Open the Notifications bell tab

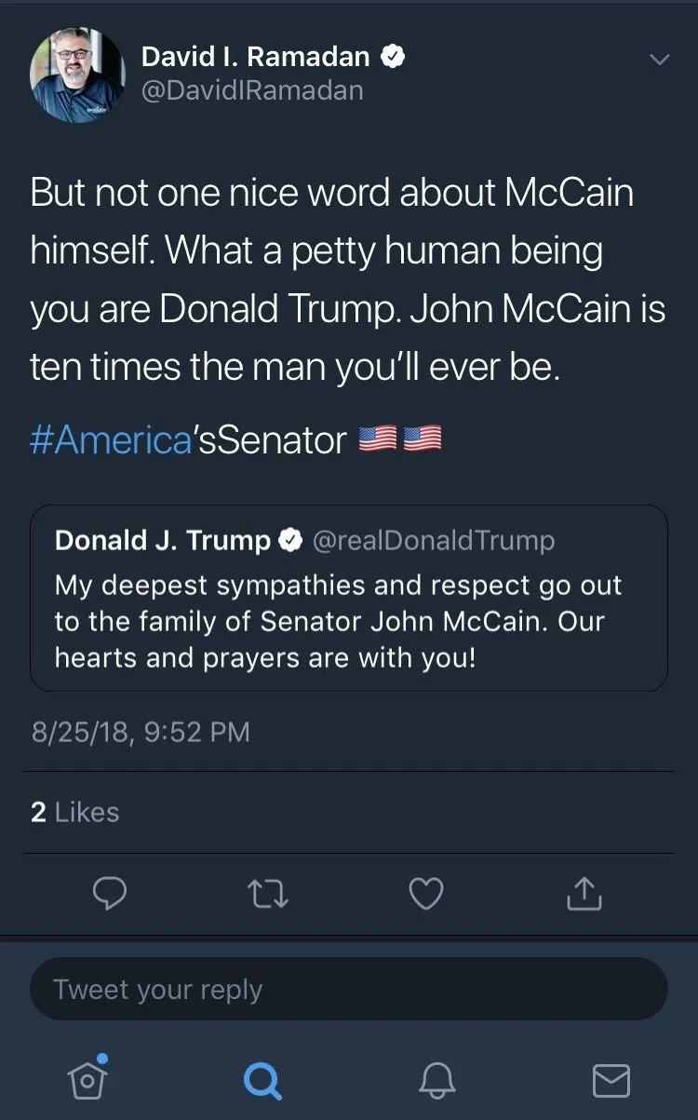coord(436,1080)
